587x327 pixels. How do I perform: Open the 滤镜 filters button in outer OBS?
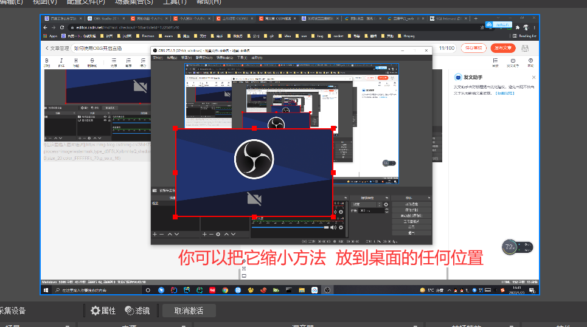137,311
